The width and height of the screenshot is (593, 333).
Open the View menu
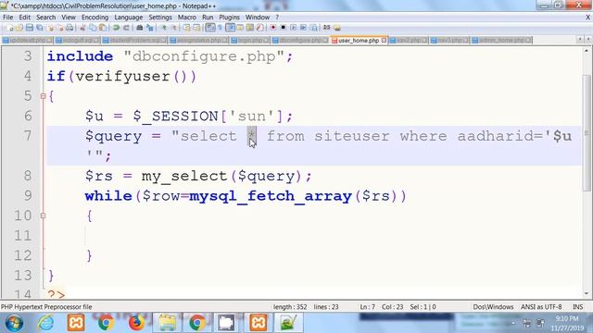click(69, 18)
